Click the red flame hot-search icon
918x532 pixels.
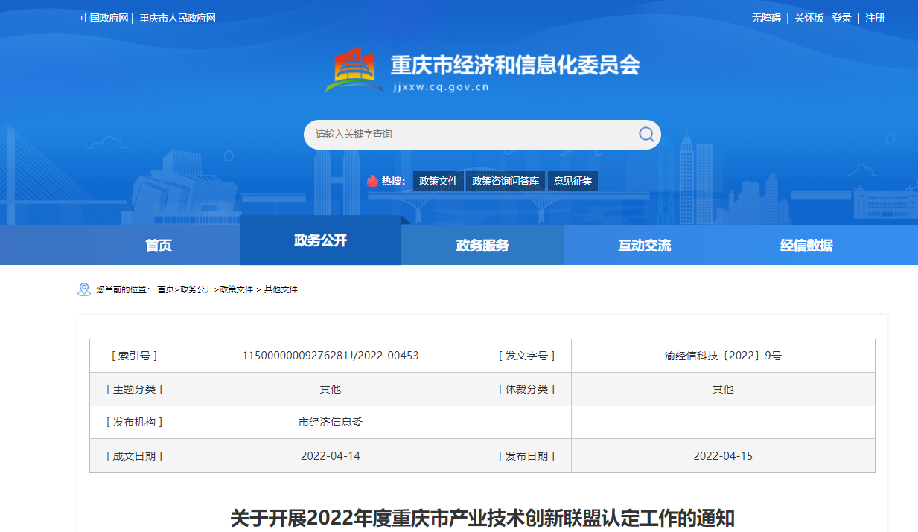pos(372,181)
